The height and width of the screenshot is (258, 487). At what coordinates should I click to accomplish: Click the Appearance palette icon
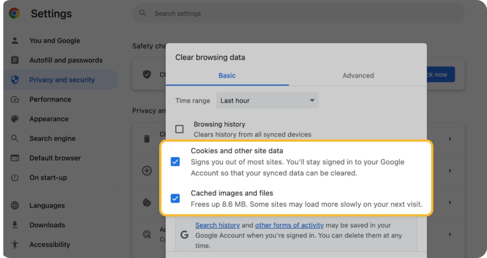click(x=15, y=119)
